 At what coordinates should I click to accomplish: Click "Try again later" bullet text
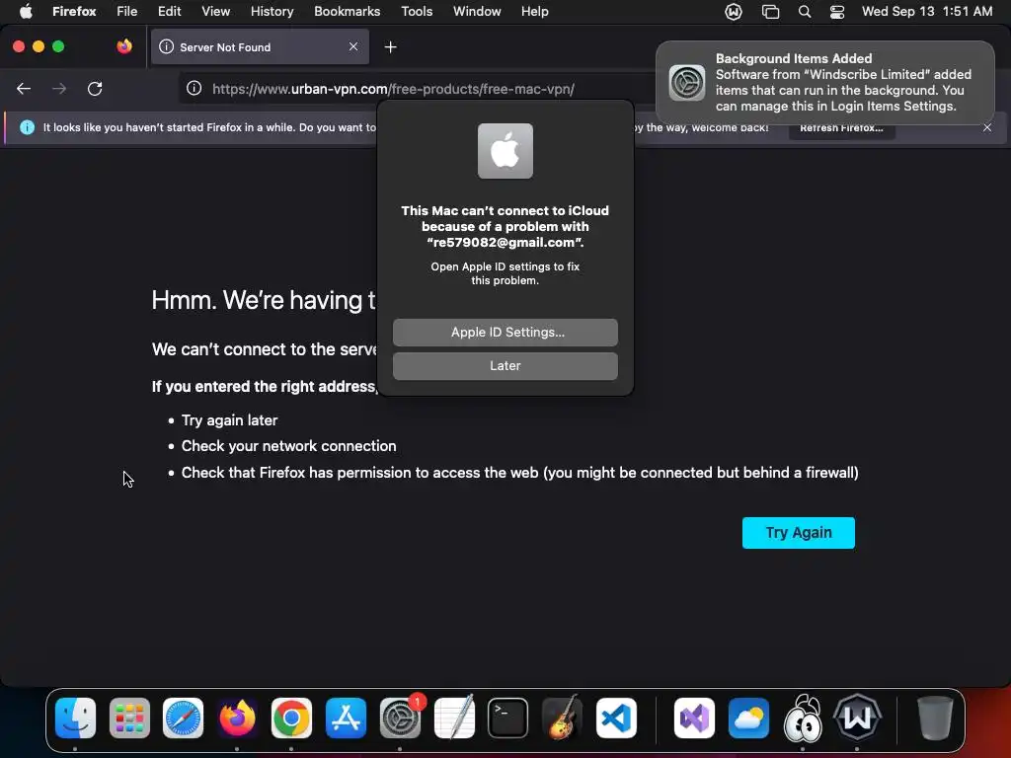[229, 420]
